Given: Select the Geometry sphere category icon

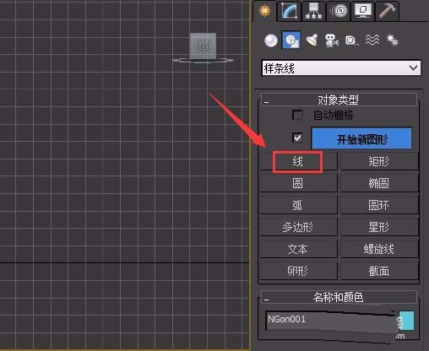Looking at the screenshot, I should click(271, 40).
